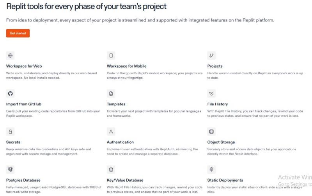Image resolution: width=312 pixels, height=196 pixels.
Task: Select the Authentication feature heading
Action: [120, 142]
